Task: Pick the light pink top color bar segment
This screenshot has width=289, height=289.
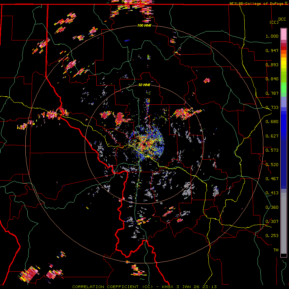Action: coord(284,34)
